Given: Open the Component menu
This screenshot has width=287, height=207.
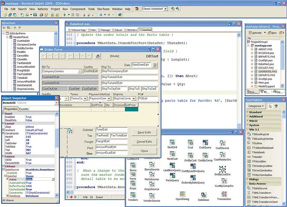Looking at the screenshot, I should pos(78,9).
